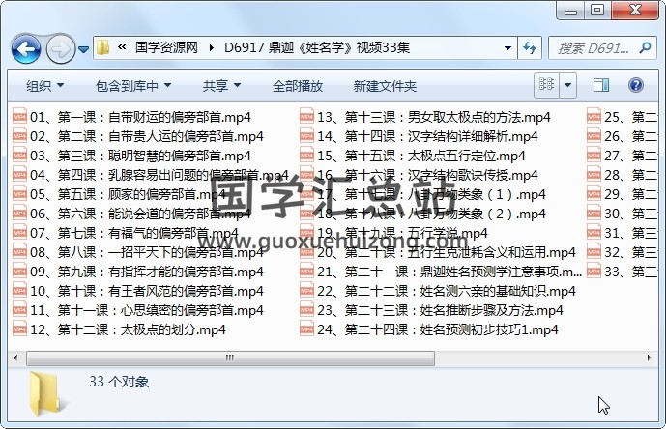Click MP4 icon of 10、第十课 file

[19, 291]
